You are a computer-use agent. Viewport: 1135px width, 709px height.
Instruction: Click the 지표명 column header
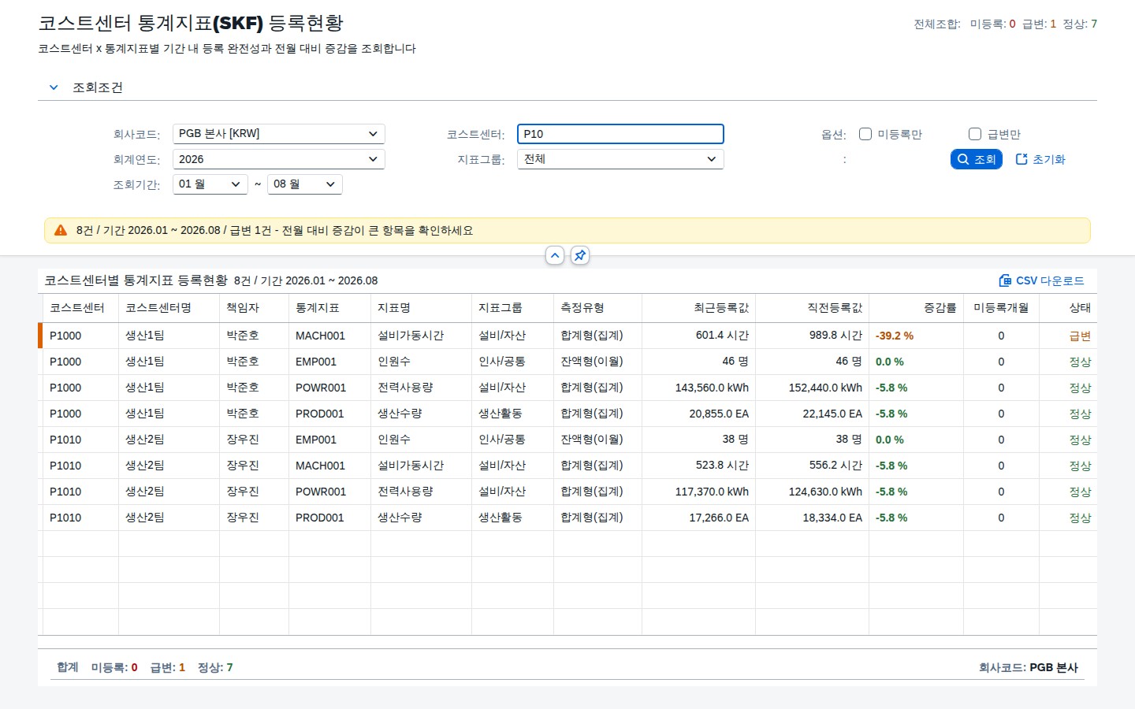pyautogui.click(x=421, y=308)
